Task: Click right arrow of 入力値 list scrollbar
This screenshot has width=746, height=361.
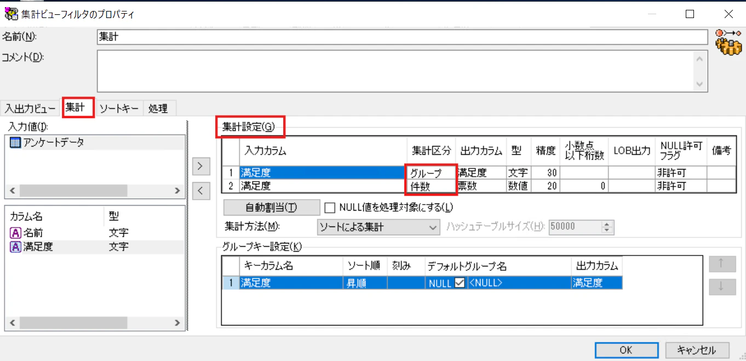Action: [x=177, y=191]
